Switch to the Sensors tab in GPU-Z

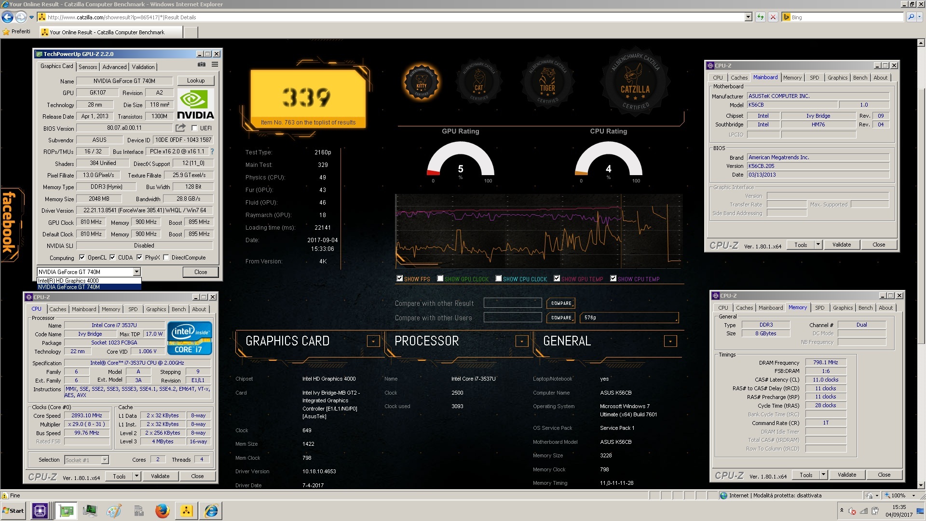pos(88,67)
